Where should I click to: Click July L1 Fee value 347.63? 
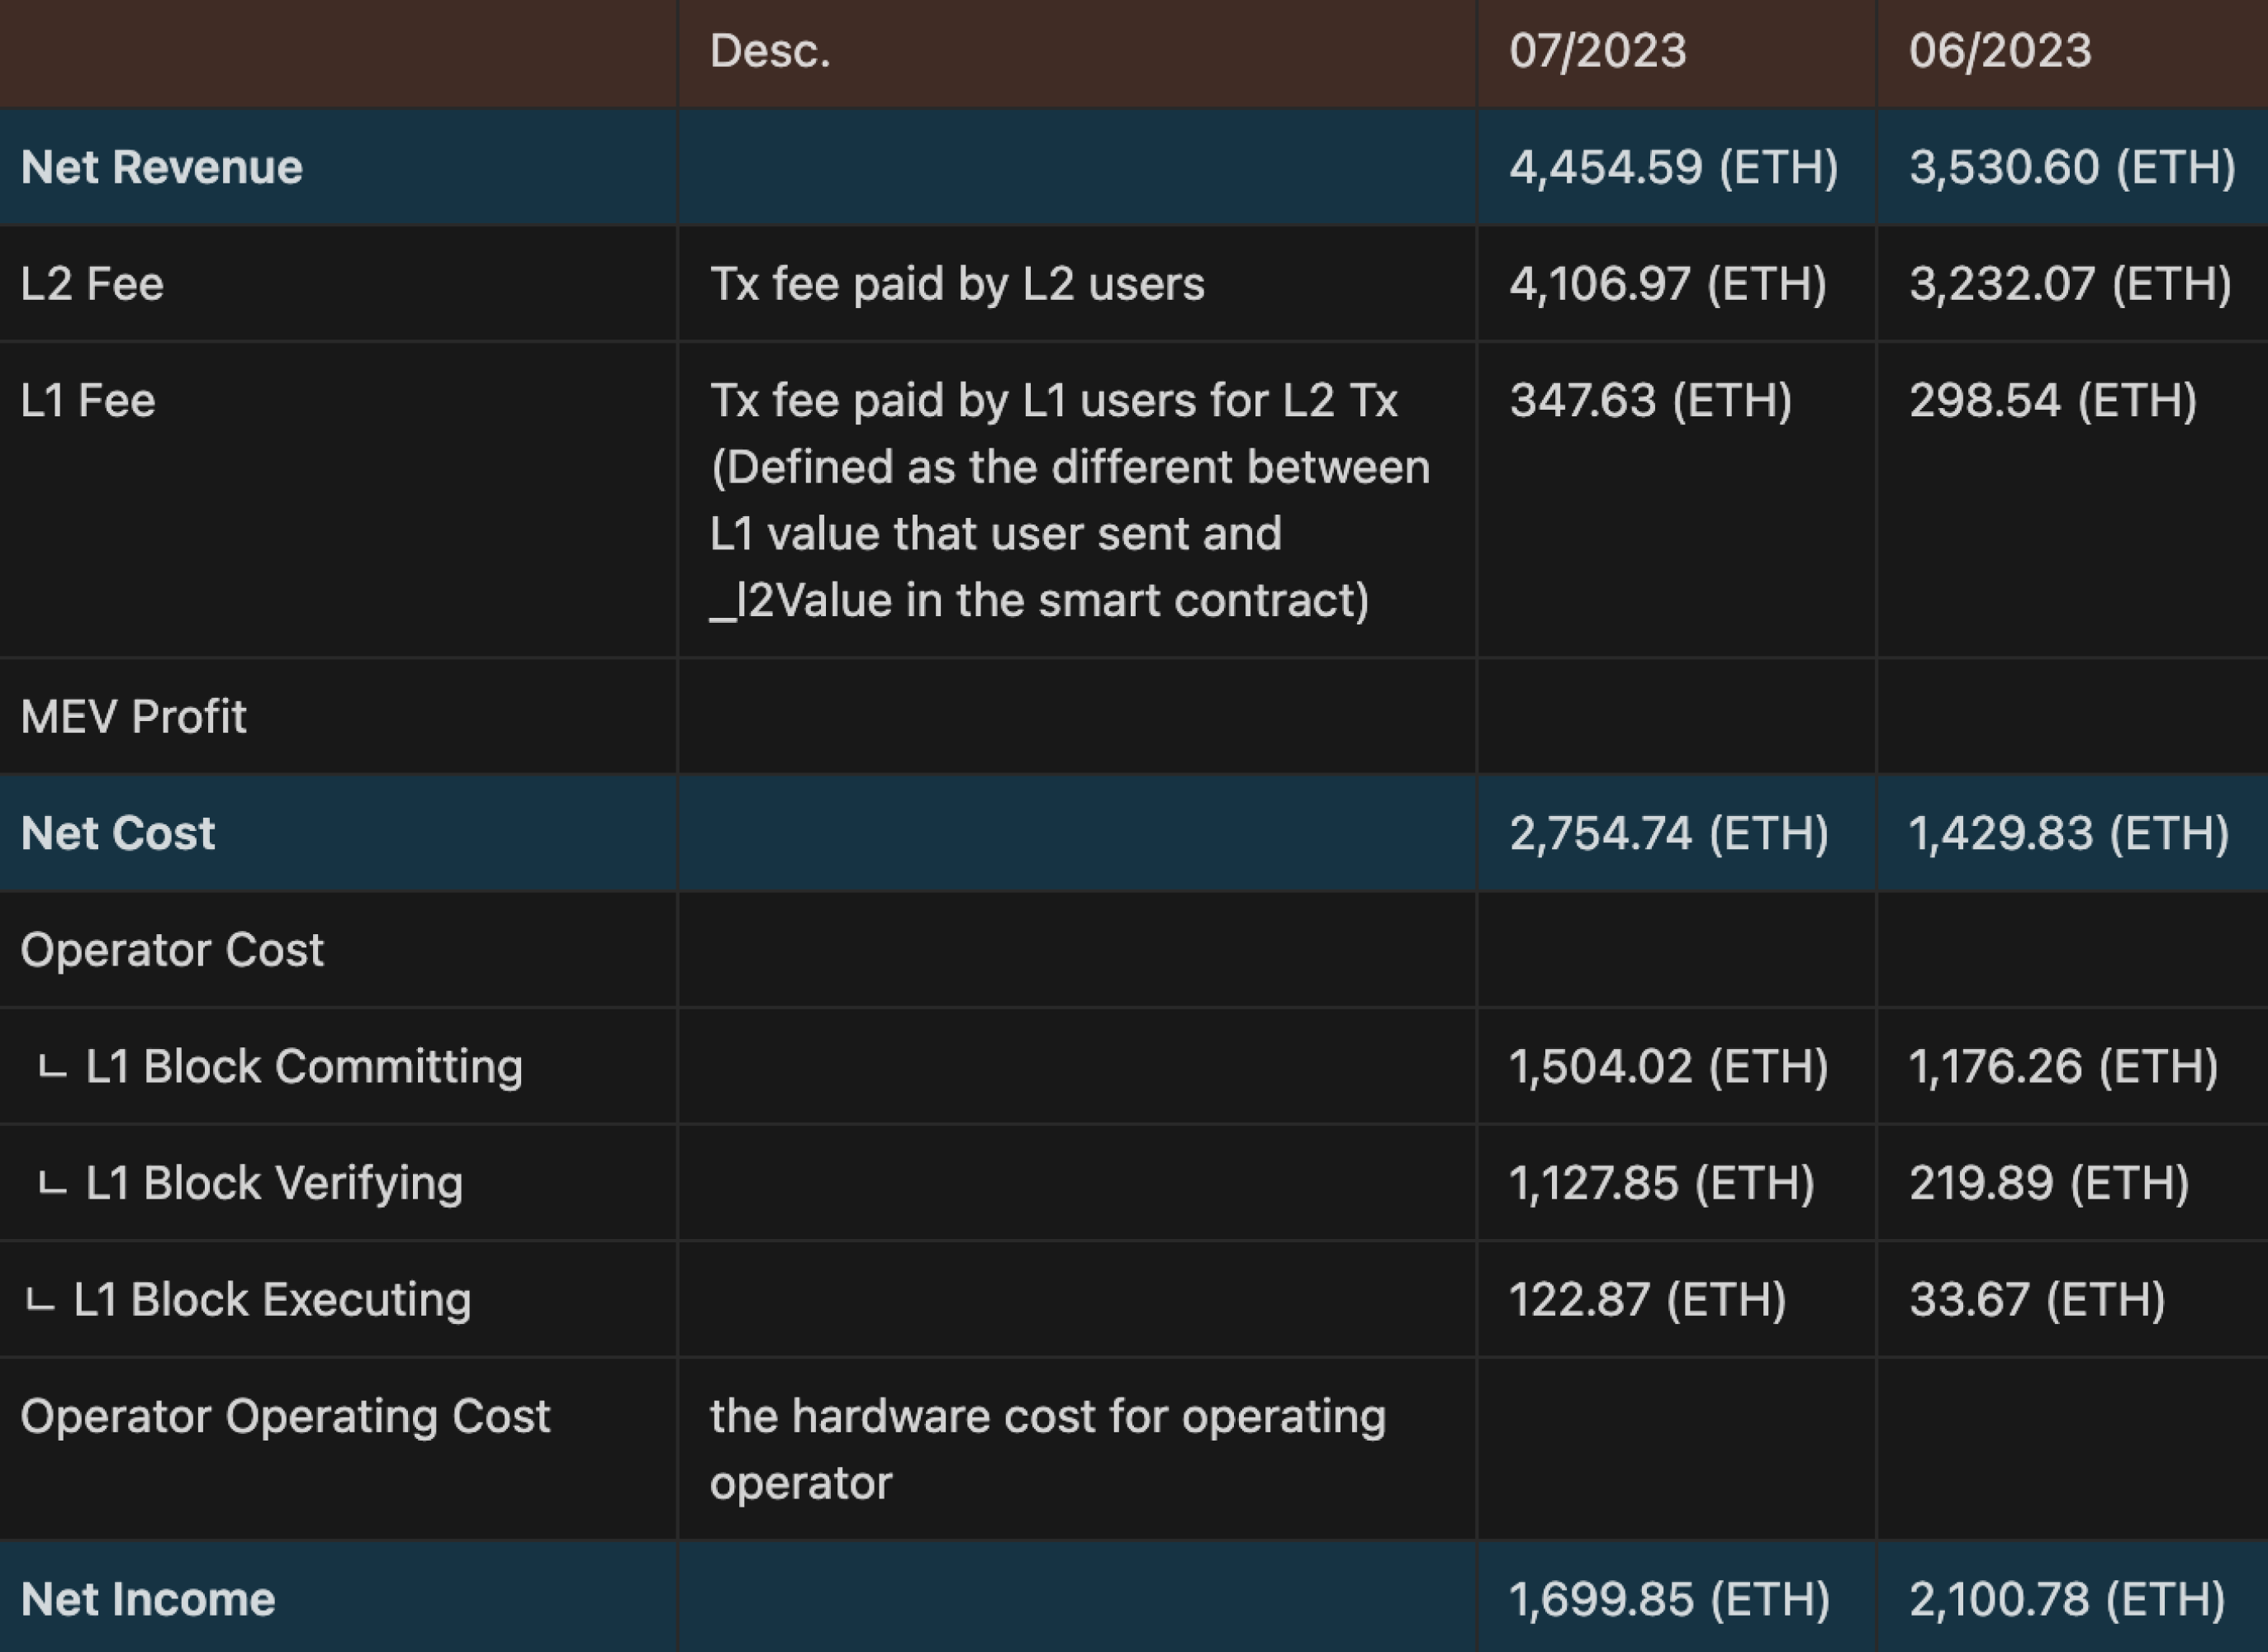[1650, 401]
